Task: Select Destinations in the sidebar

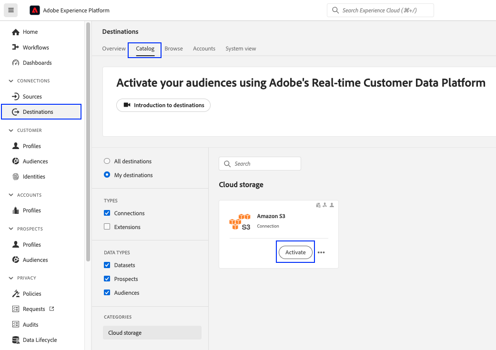Action: click(41, 111)
